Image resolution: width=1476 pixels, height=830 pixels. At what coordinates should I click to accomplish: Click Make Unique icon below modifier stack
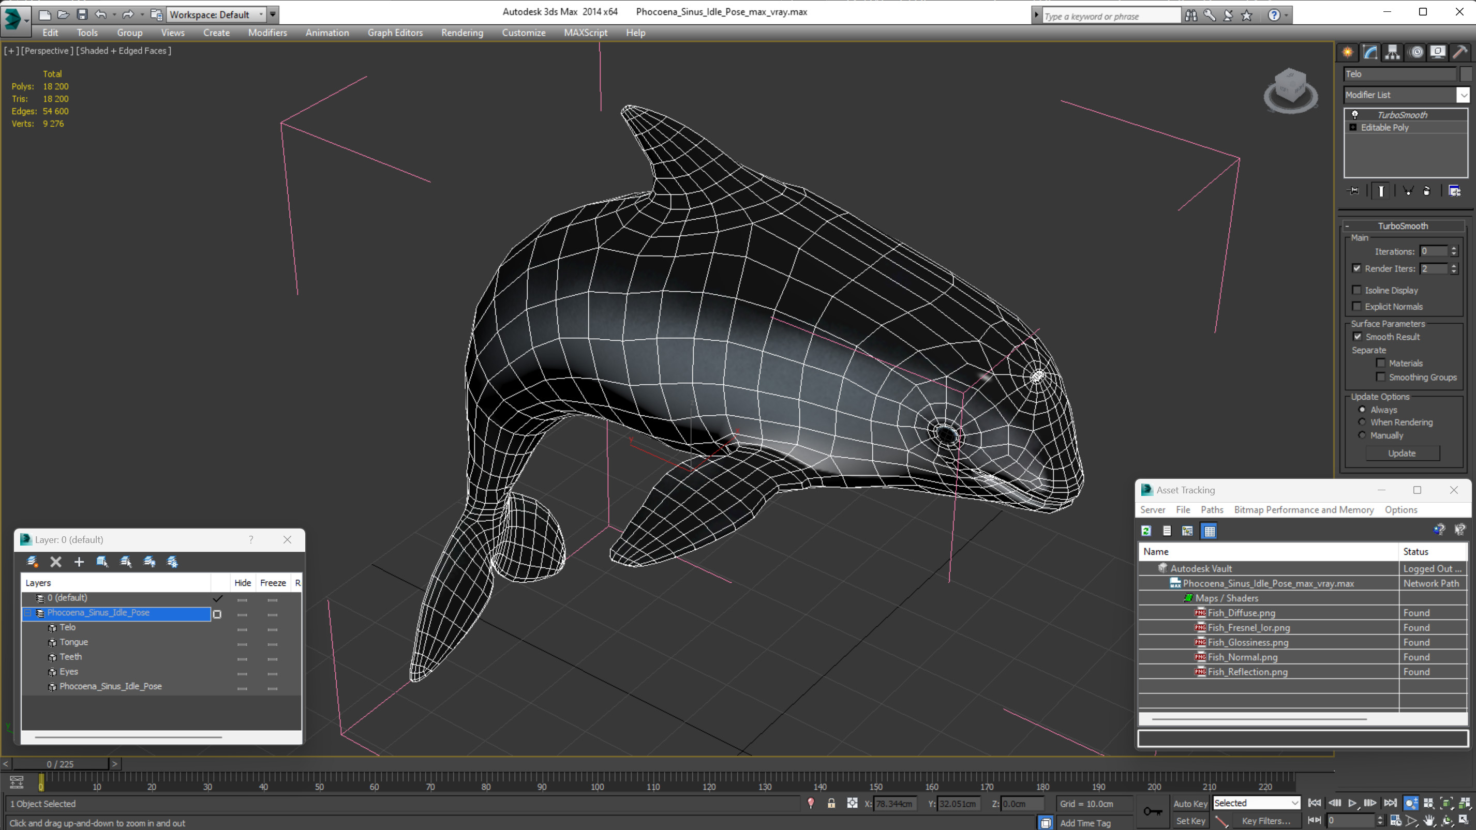(x=1408, y=191)
